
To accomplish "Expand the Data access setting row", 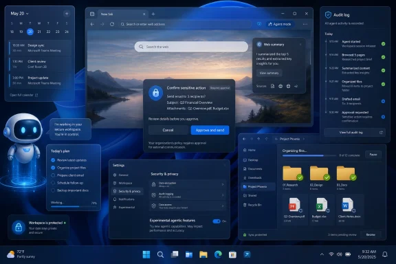I will coord(188,206).
